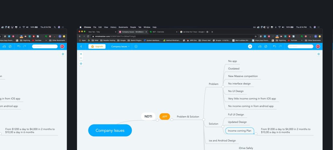Click the crossed-circle icon in left window
The image size is (333, 150).
tap(10, 46)
